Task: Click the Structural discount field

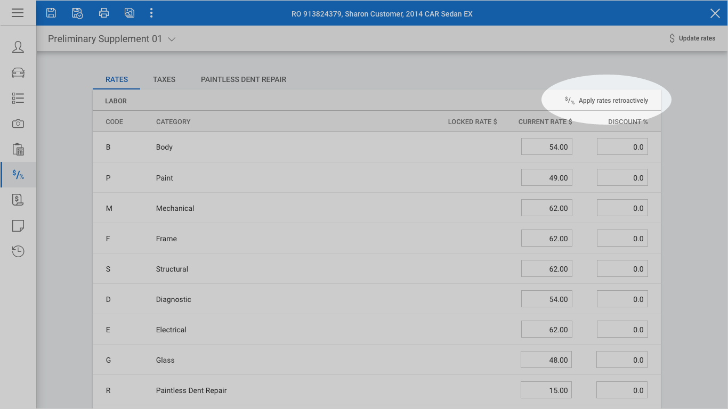Action: pos(622,268)
